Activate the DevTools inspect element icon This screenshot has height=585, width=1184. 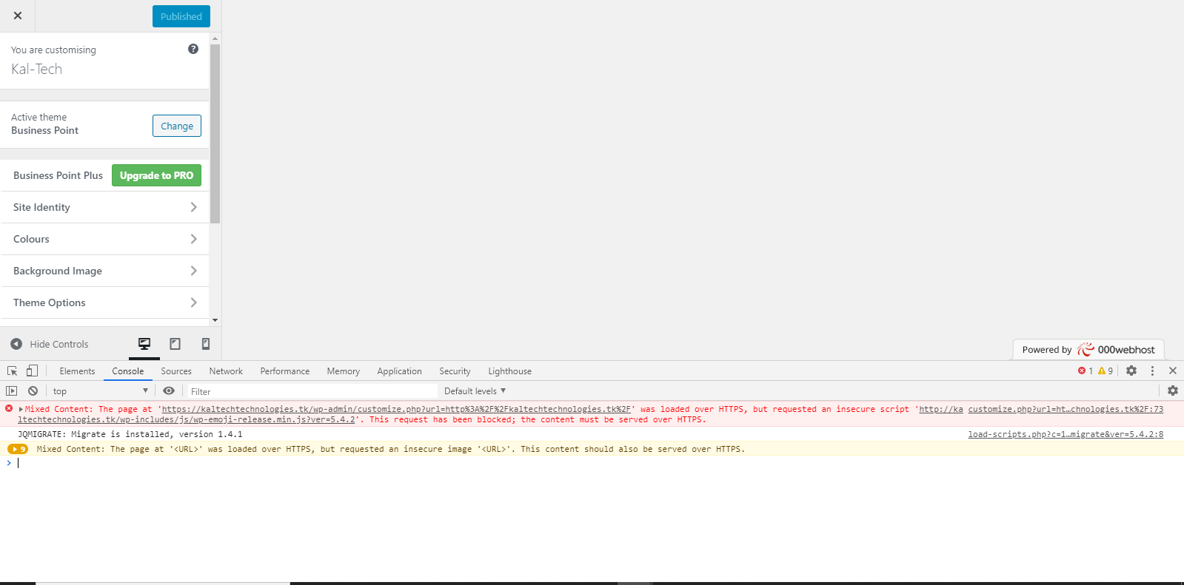pyautogui.click(x=13, y=371)
